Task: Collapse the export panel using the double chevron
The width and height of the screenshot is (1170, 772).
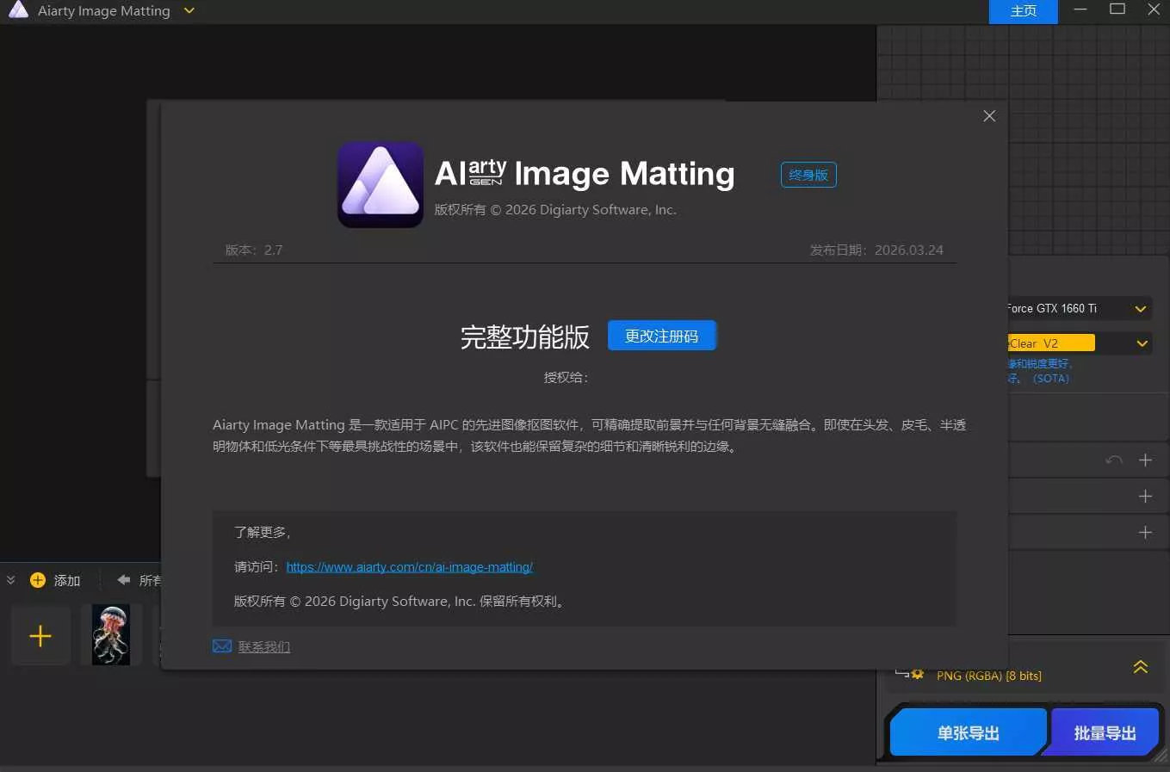Action: tap(1140, 666)
